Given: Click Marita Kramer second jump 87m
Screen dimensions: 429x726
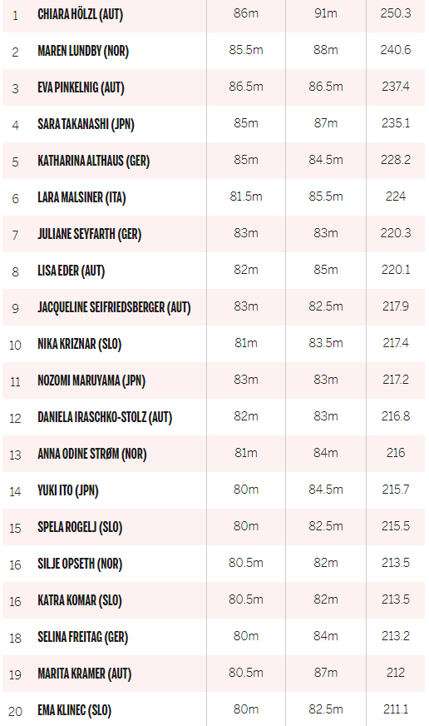Looking at the screenshot, I should pos(326,672).
